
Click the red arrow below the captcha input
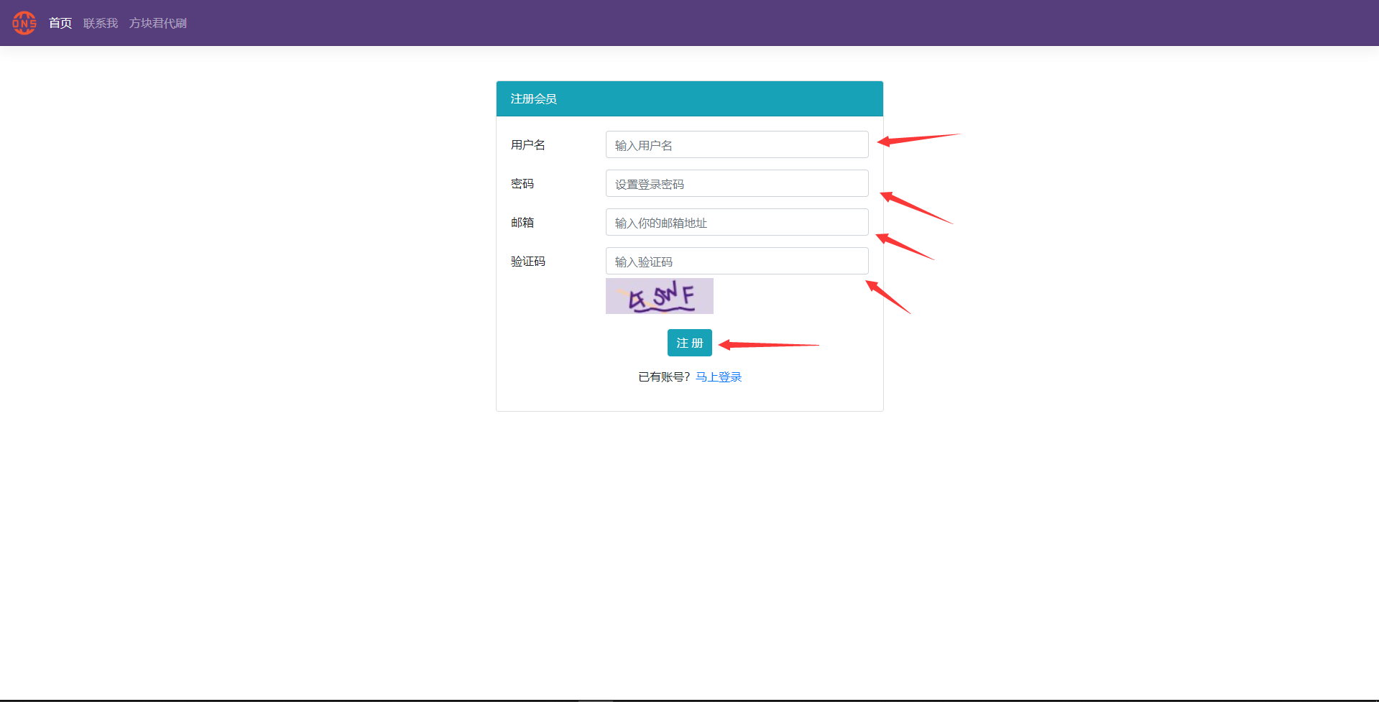[887, 296]
